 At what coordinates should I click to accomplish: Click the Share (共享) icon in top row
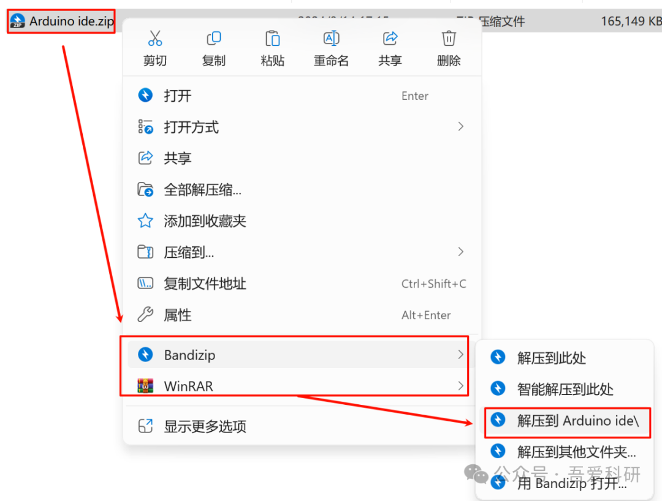(x=390, y=39)
